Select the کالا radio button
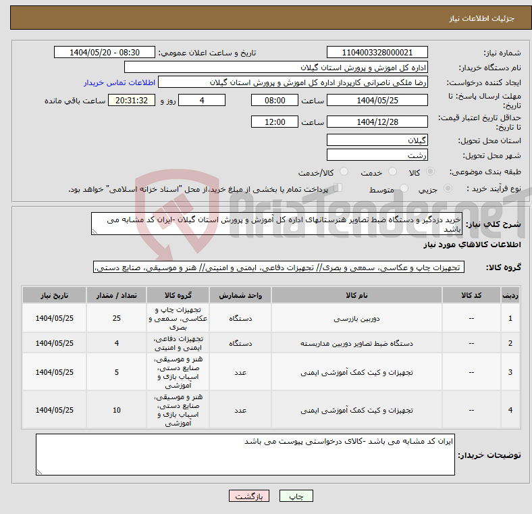Image resolution: width=532 pixels, height=514 pixels. click(x=430, y=172)
